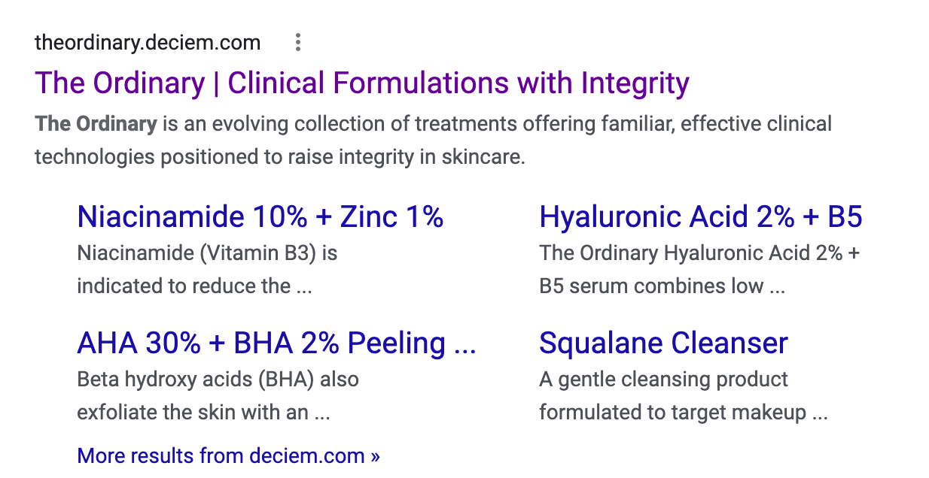Click the "B5 serum combines low ..." text line
Screen dimensions: 929x478
[x=662, y=286]
